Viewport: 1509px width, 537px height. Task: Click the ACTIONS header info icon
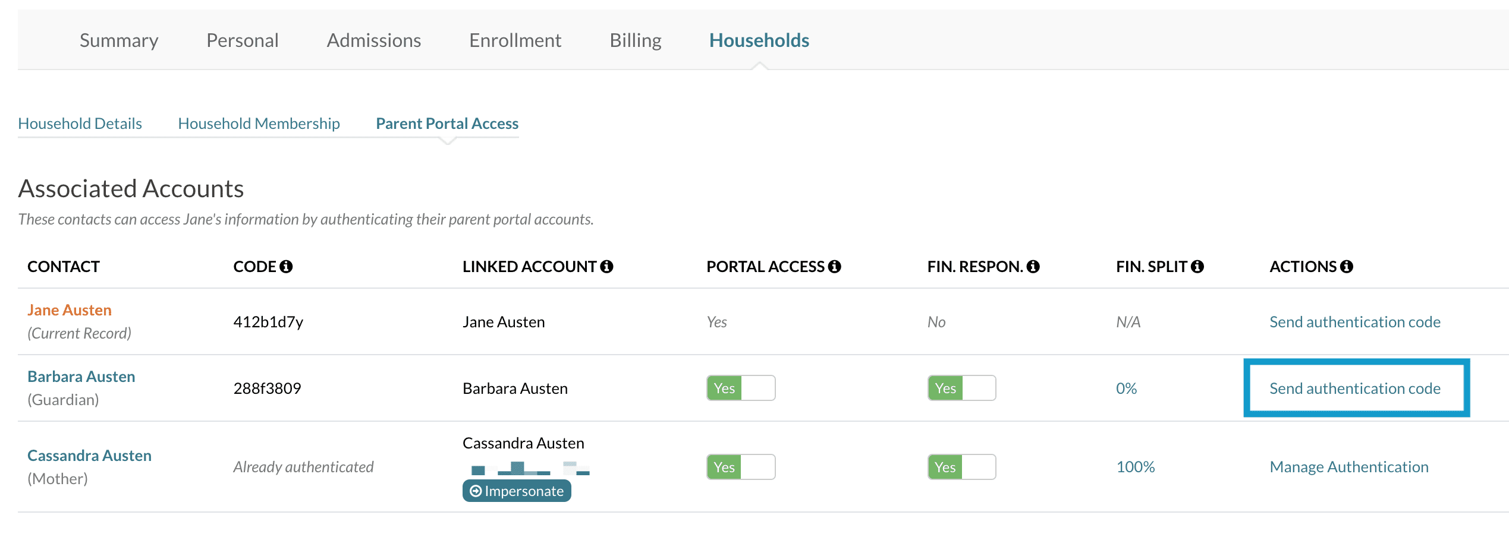[x=1346, y=266]
